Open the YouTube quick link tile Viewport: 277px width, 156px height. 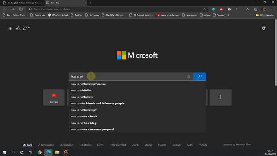click(54, 97)
